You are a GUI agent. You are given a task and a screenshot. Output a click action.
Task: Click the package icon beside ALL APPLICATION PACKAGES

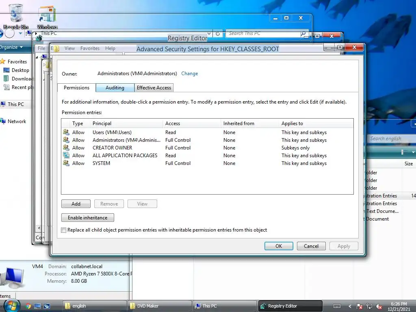point(66,155)
